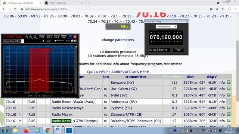Open a new browser tab
239x134 pixels.
click(89, 3)
